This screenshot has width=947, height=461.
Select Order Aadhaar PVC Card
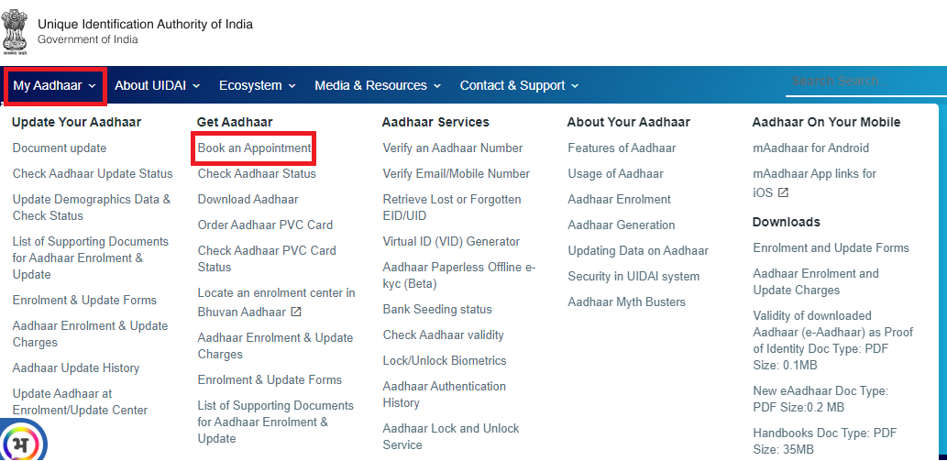coord(265,225)
